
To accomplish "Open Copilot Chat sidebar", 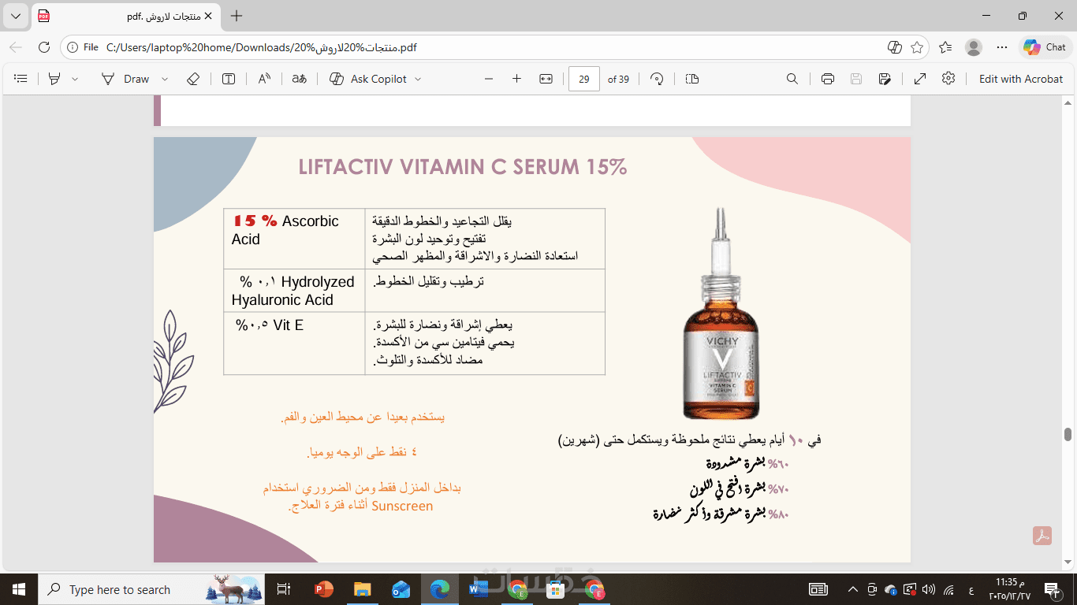I will (x=1045, y=47).
